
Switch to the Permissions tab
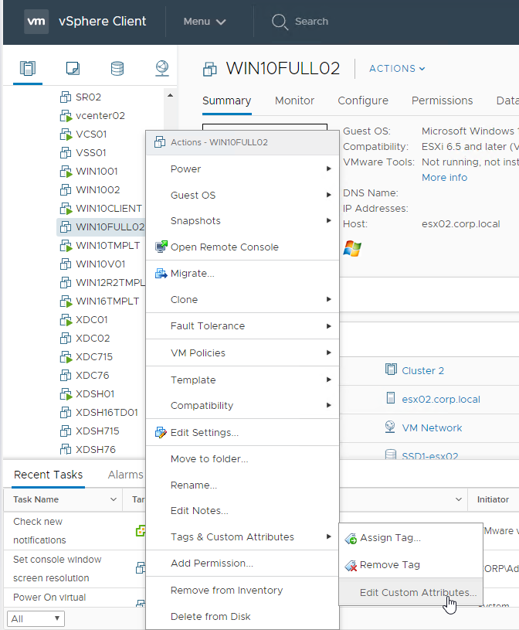tap(442, 100)
